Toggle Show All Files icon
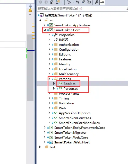The image size is (128, 164). point(89,2)
